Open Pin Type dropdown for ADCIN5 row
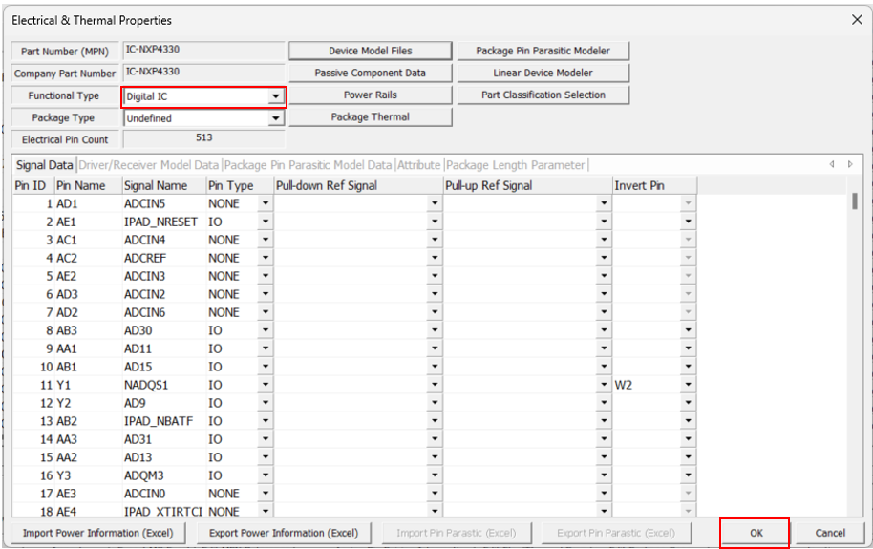873x549 pixels. [265, 203]
